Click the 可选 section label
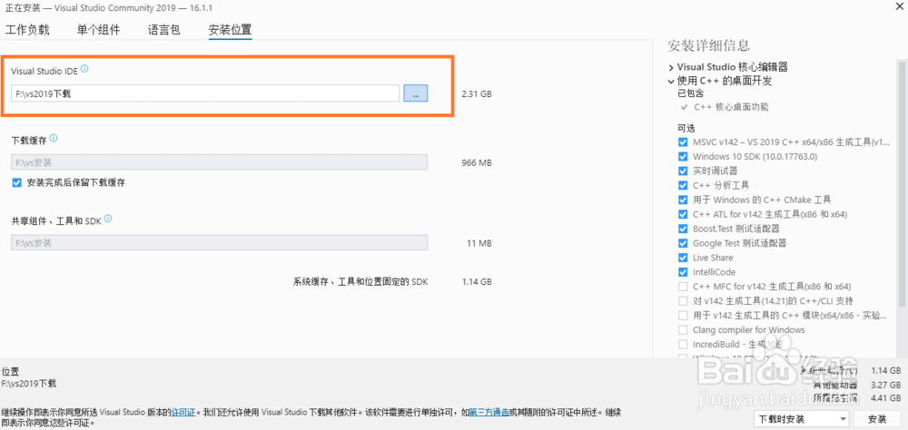This screenshot has width=908, height=430. (x=686, y=128)
